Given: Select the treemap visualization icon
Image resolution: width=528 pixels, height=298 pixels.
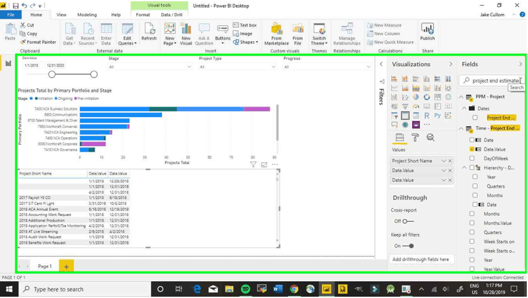Looking at the screenshot, I should point(437,97).
